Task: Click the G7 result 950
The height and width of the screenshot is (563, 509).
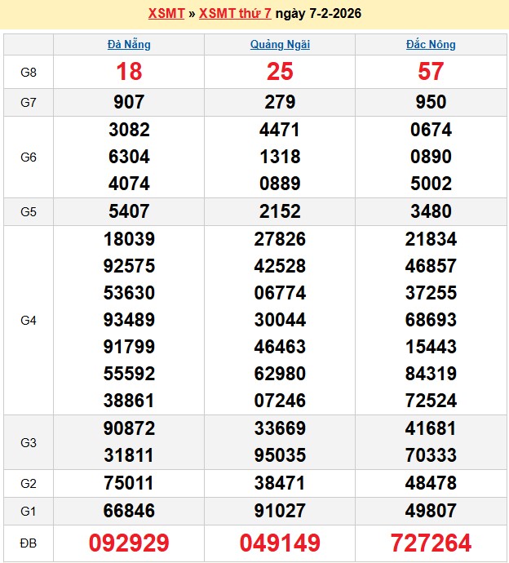Action: [431, 102]
